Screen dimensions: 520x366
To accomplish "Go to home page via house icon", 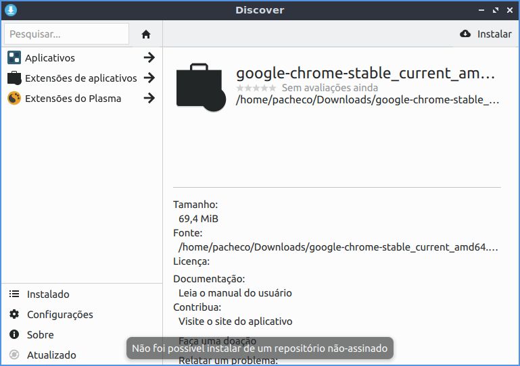I will [146, 34].
